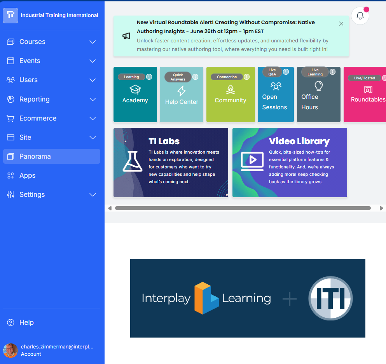Expand the Users menu chevron

(x=93, y=80)
